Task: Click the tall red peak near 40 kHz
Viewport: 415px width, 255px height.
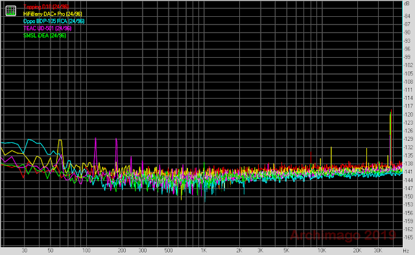Action: click(391, 138)
